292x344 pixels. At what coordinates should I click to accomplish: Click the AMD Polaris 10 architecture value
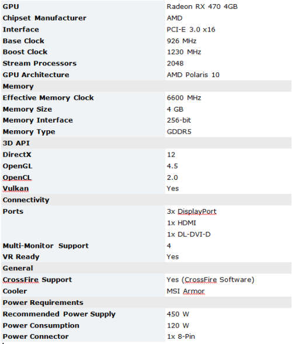(x=193, y=75)
